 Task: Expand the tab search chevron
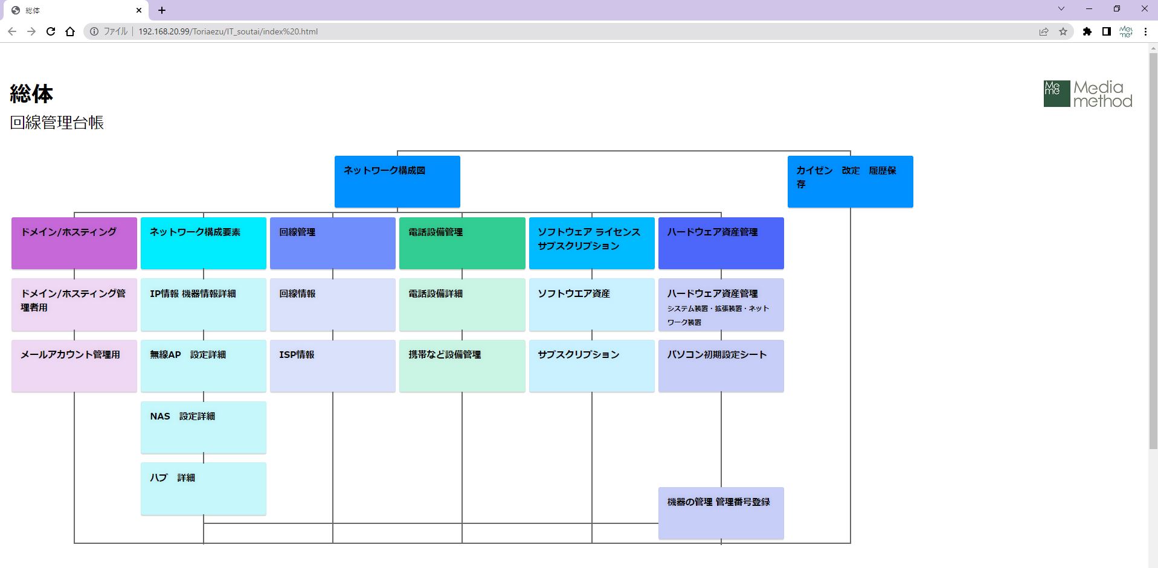1061,9
